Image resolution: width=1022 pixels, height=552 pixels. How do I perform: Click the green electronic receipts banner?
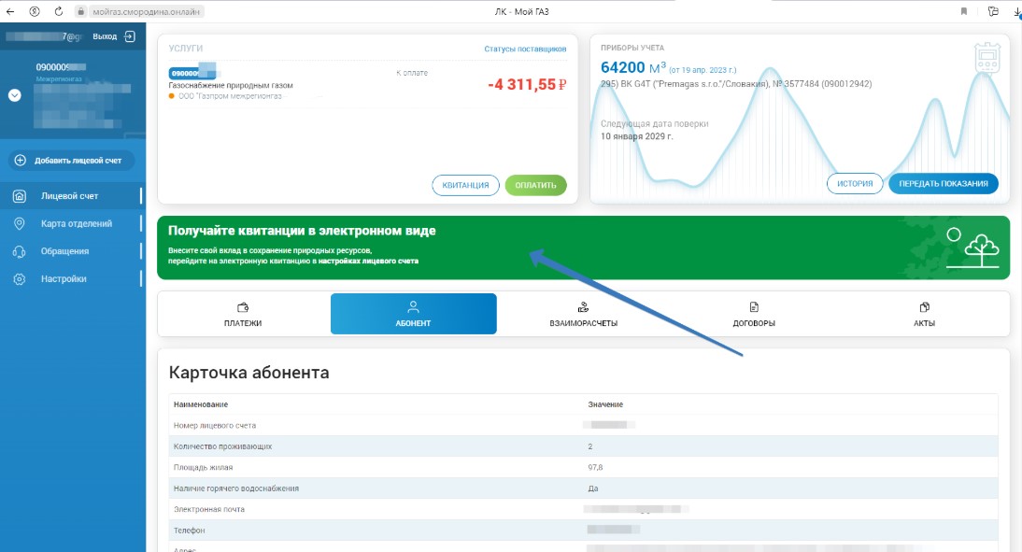[583, 248]
